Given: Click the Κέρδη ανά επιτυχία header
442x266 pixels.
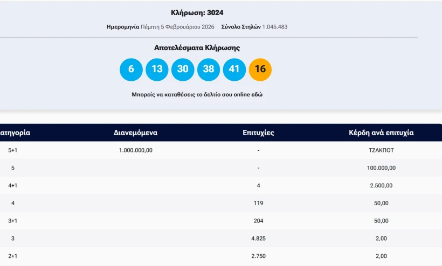Looking at the screenshot, I should [381, 132].
